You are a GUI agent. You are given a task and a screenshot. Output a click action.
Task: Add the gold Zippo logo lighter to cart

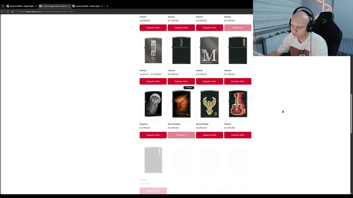coord(238,81)
